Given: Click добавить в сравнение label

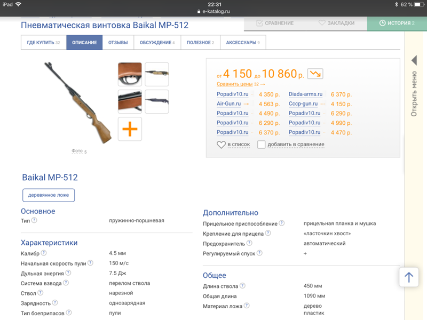Looking at the screenshot, I should click(296, 144).
